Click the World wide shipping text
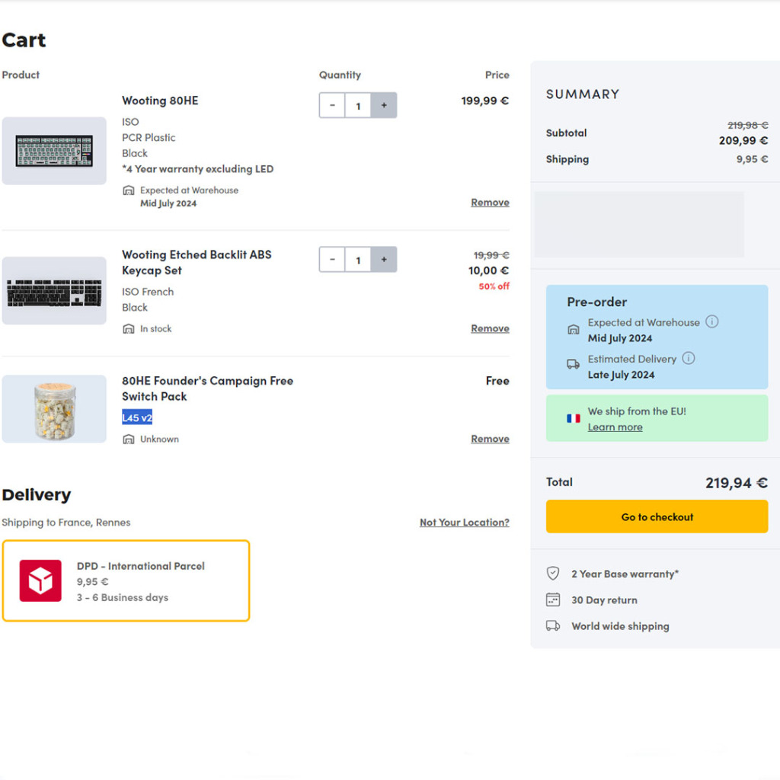Viewport: 780px width, 780px height. [x=620, y=626]
